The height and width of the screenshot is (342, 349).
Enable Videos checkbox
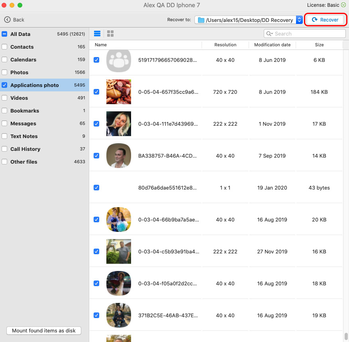coord(4,98)
